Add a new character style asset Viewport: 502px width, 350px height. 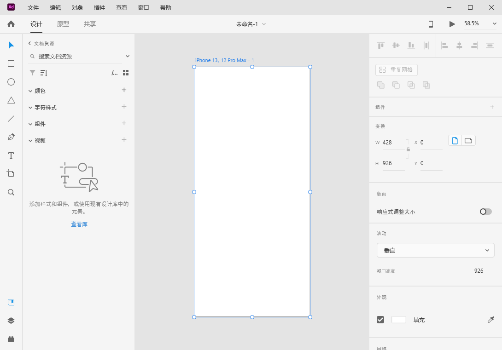124,106
